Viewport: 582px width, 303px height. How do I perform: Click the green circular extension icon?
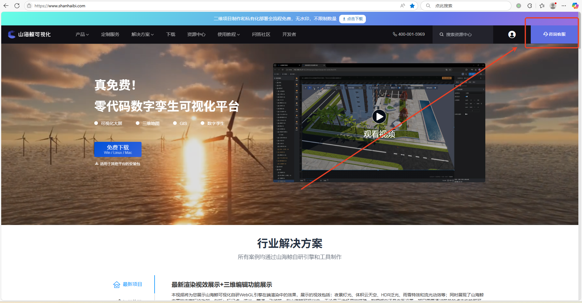pyautogui.click(x=519, y=6)
